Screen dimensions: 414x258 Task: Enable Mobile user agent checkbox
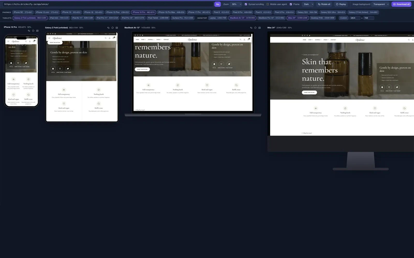click(x=268, y=4)
